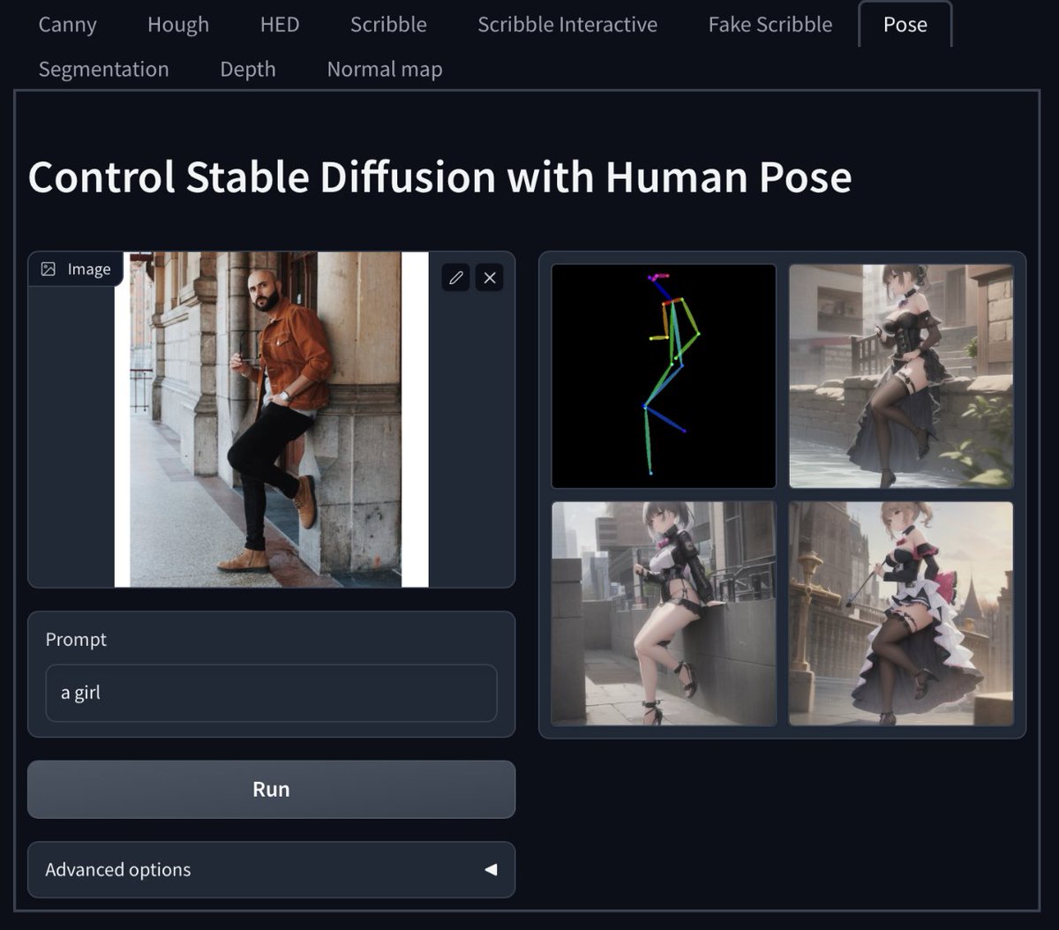The image size is (1059, 930).
Task: Click the pencil icon to edit the uploaded image
Action: pyautogui.click(x=455, y=277)
